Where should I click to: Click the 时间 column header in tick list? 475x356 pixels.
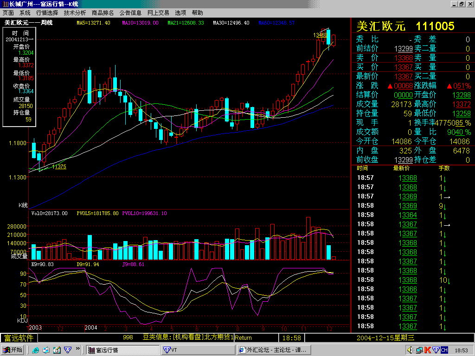point(362,168)
